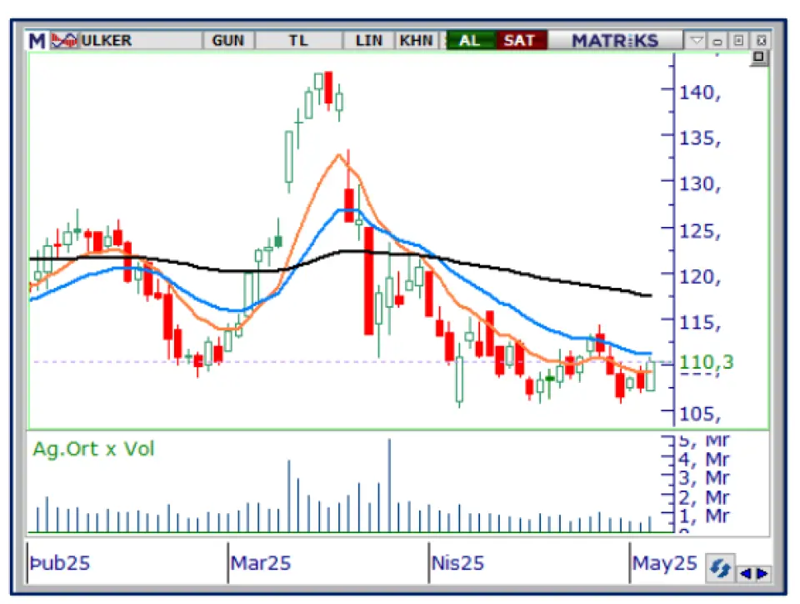Close the chart window
Viewport: 800px width, 604px height.
coord(761,41)
